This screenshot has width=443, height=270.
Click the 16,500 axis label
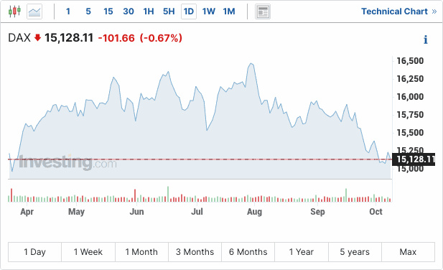pos(410,61)
